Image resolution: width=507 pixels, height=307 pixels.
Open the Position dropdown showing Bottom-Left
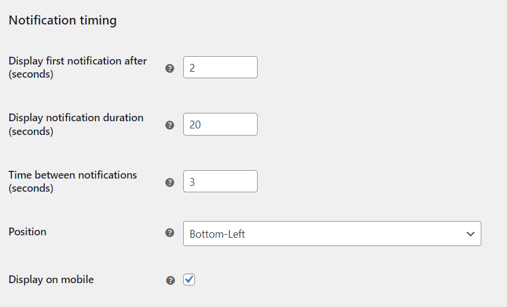point(332,234)
